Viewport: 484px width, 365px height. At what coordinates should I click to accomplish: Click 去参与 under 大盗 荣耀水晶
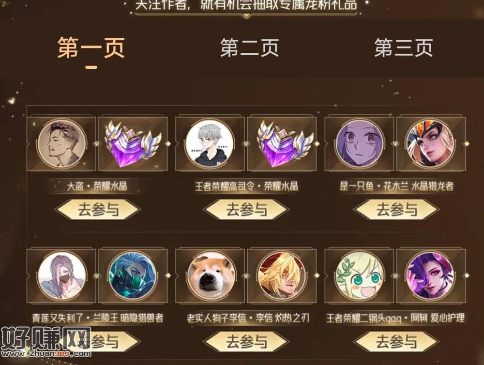[98, 209]
